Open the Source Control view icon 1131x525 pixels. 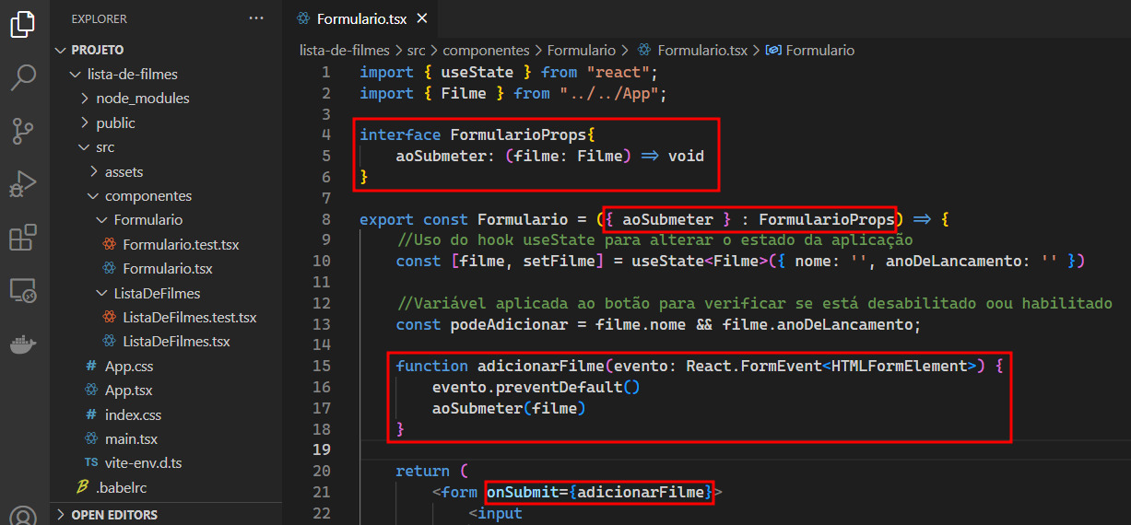(x=23, y=131)
